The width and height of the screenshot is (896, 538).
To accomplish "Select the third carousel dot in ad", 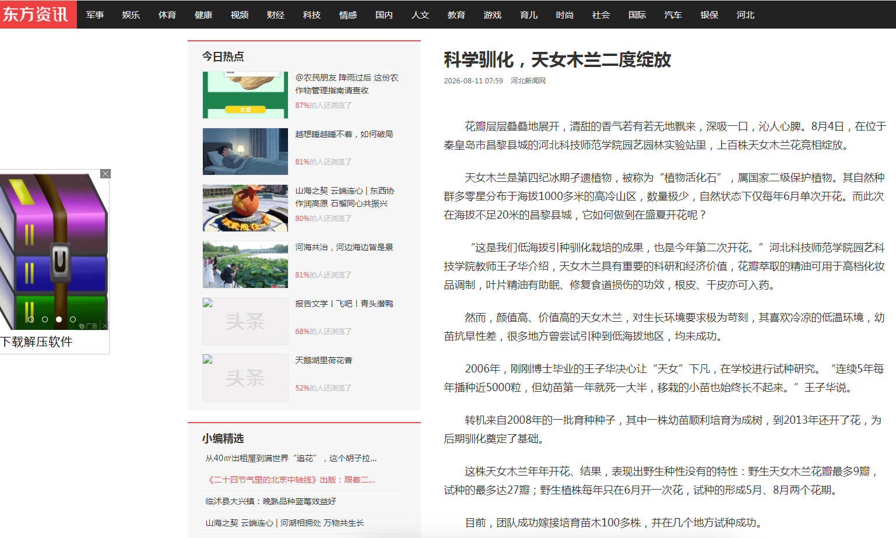I will tap(59, 319).
